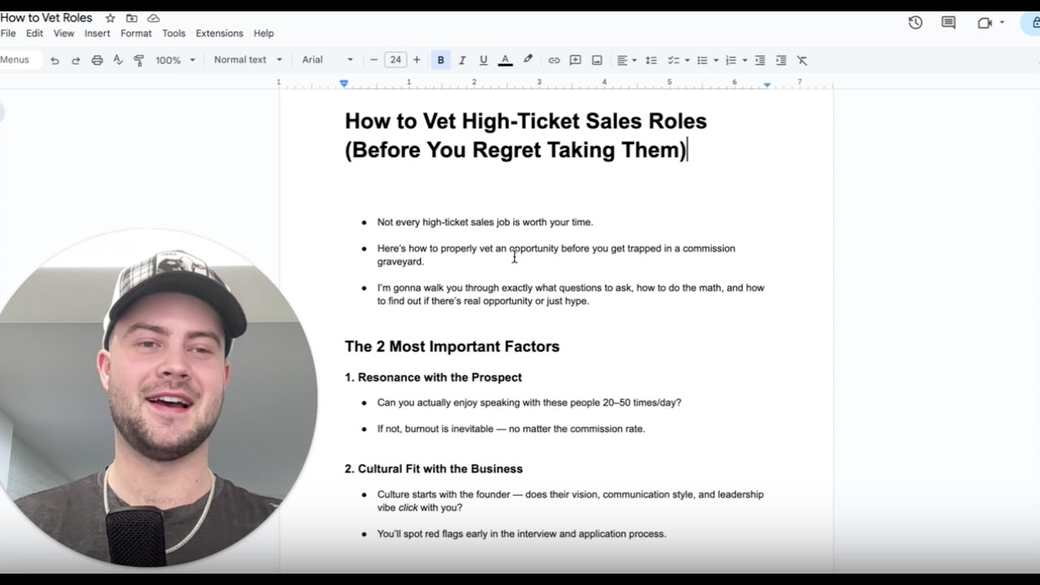Toggle Bold formatting

pos(441,60)
